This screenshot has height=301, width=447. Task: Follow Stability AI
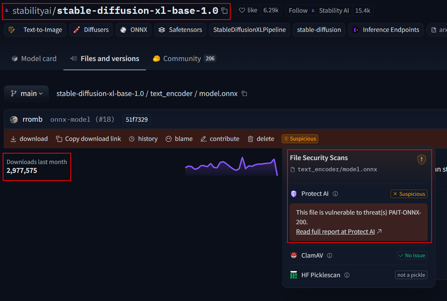(298, 10)
